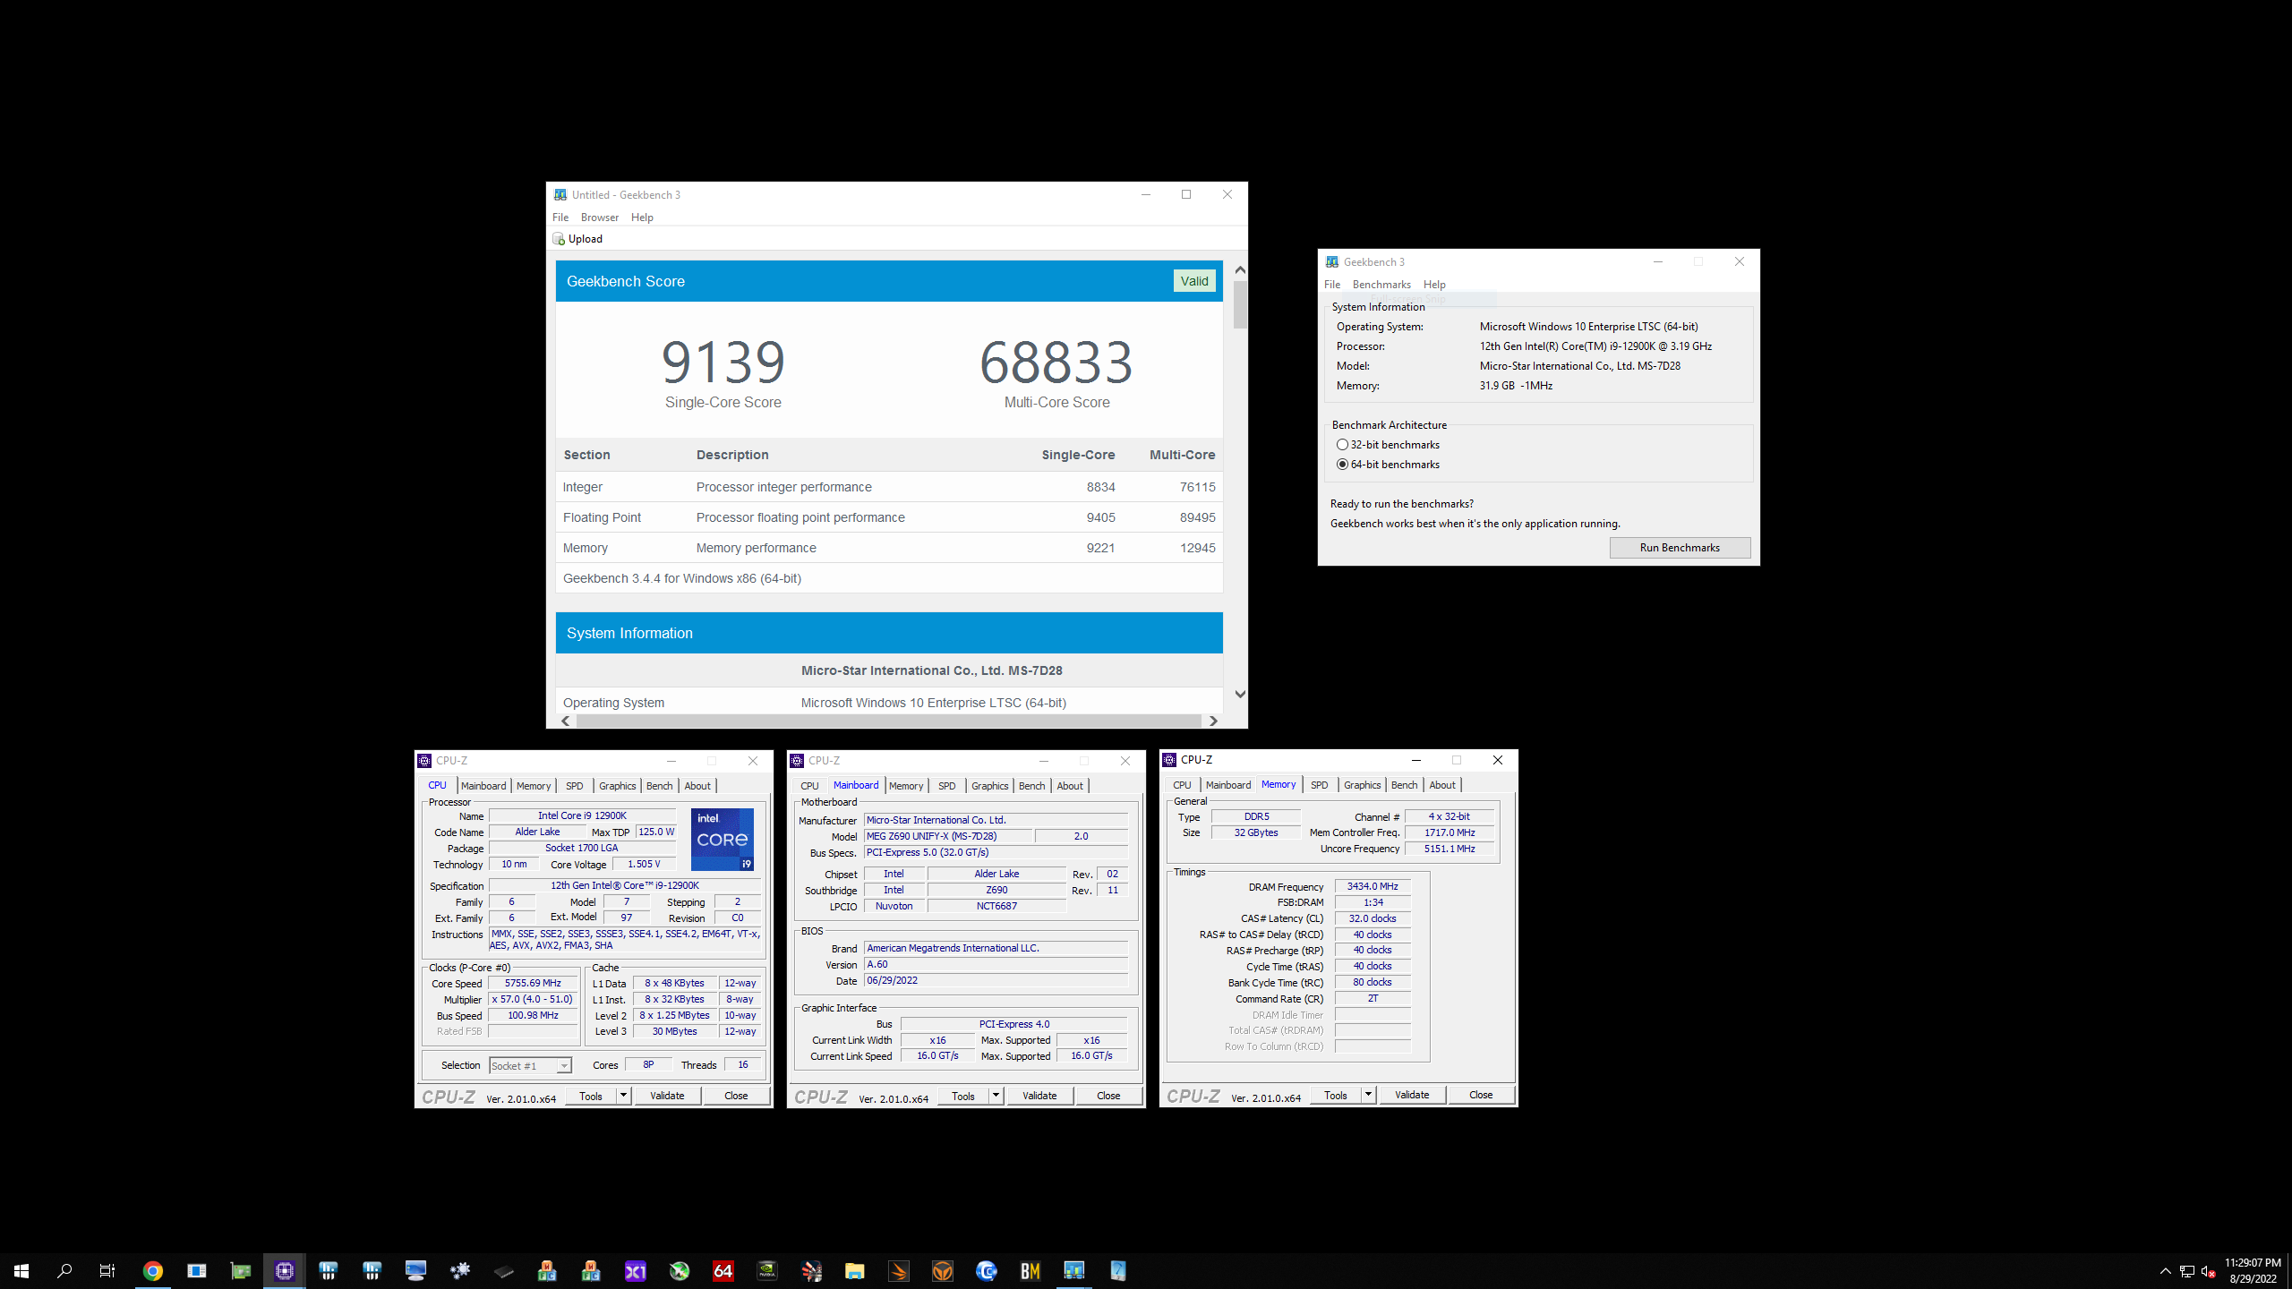The width and height of the screenshot is (2292, 1289).
Task: Launch AIDA64 red 64 taskbar icon
Action: pos(723,1270)
